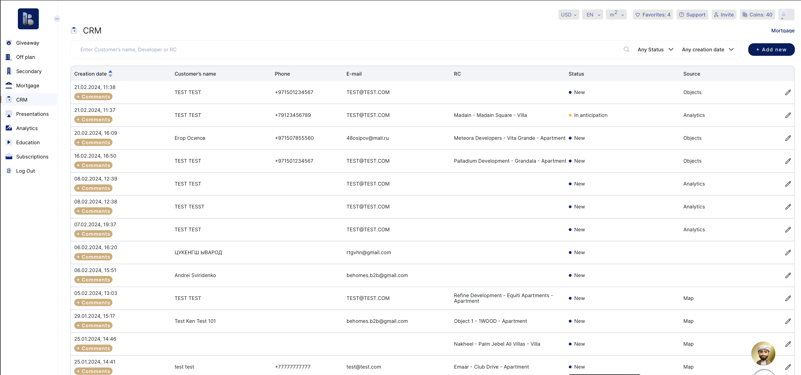Open the Mortgage link at top right
801x375 pixels.
782,30
